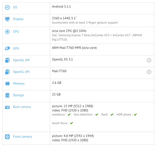The image size is (157, 146).
Task: Select the 'Mali-T760' OpenCL value text
Action: (x=59, y=71)
